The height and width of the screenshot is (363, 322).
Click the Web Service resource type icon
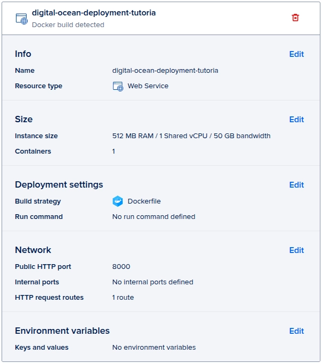tap(118, 86)
